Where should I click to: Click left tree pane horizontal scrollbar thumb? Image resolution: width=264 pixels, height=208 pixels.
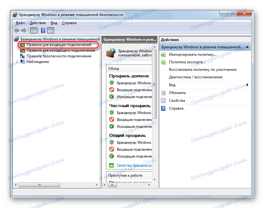[40, 185]
